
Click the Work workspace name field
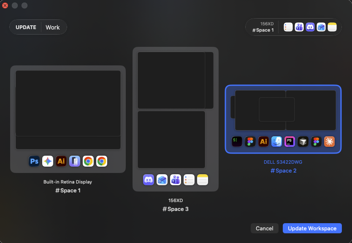53,27
